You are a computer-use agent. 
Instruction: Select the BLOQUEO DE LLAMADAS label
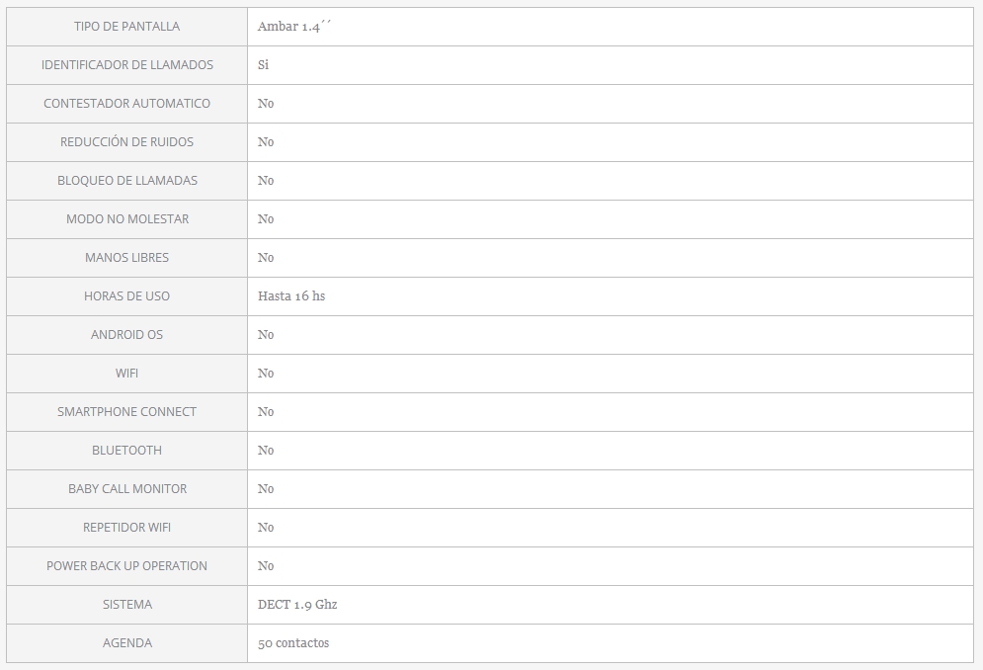coord(126,181)
